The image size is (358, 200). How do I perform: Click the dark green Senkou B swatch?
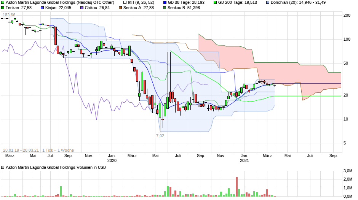click(x=165, y=8)
